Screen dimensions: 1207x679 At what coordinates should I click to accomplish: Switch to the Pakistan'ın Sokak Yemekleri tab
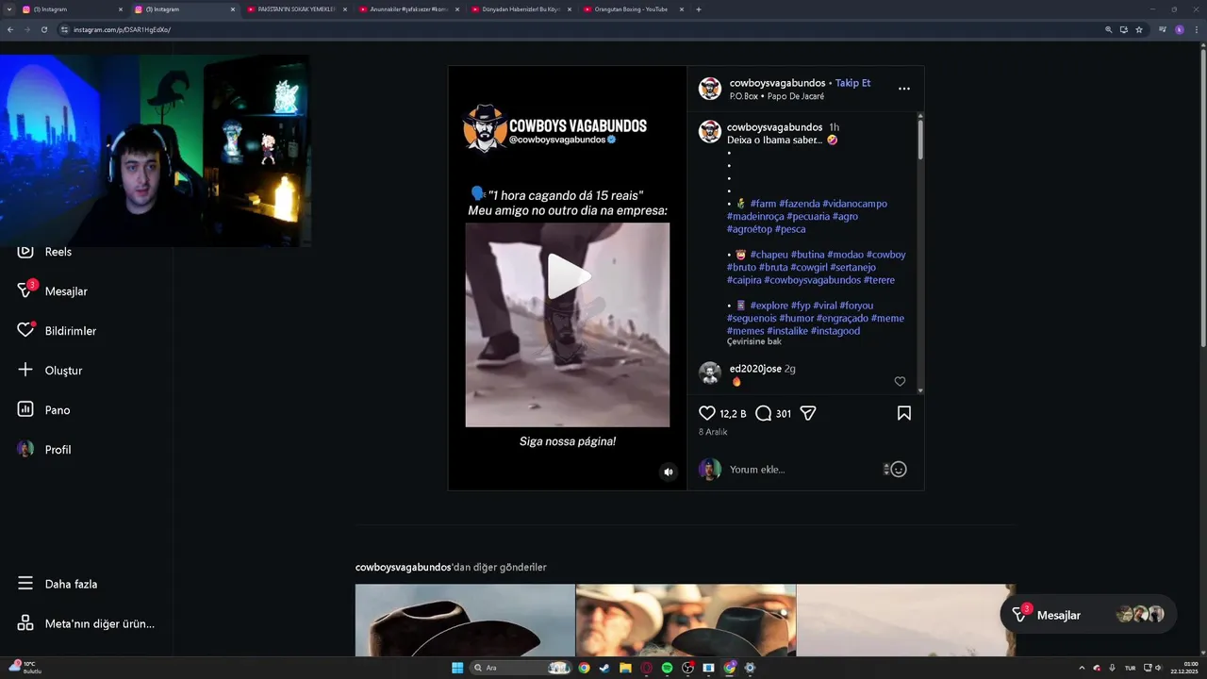click(296, 9)
